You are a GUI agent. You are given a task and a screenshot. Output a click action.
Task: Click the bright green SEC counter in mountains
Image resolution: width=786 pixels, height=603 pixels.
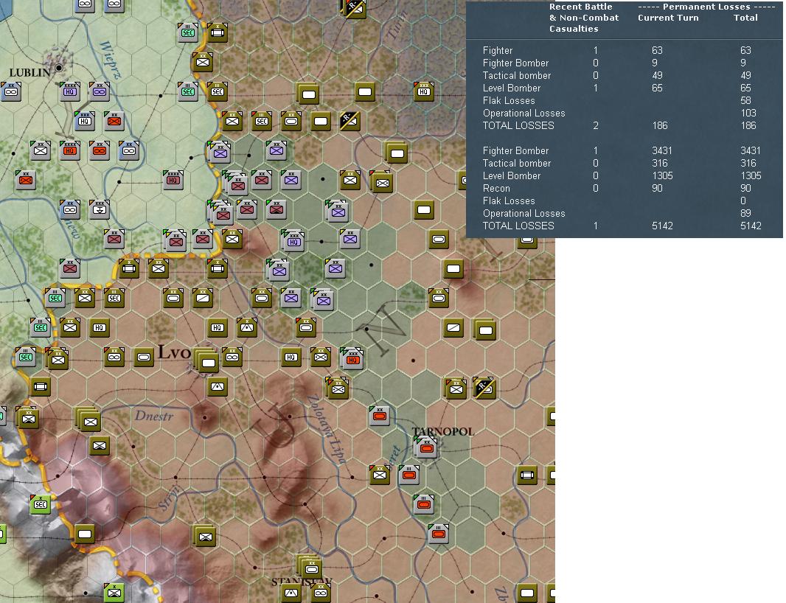(40, 504)
